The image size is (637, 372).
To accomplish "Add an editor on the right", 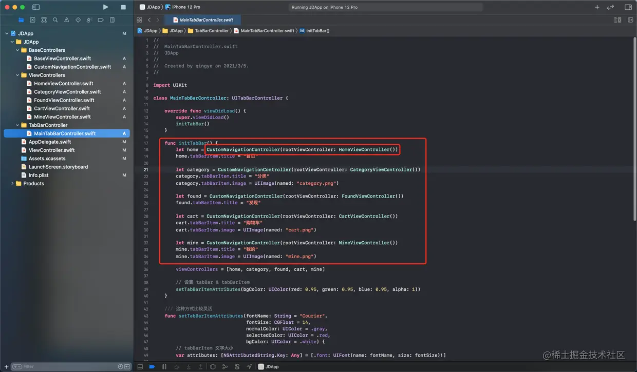I will [630, 20].
